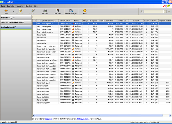Viewport: 172px width, 124px height.
Task: Click the search magnifier icon in toolbar
Action: coord(142,12)
